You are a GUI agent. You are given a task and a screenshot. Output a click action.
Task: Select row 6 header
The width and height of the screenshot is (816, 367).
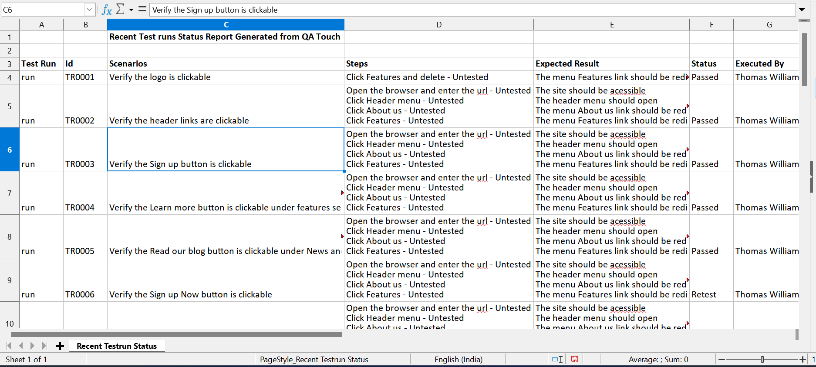pyautogui.click(x=10, y=150)
